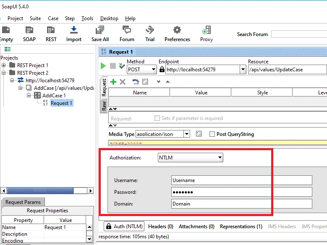The height and width of the screenshot is (245, 327).
Task: Click the SOAP project toolbar icon
Action: click(29, 30)
